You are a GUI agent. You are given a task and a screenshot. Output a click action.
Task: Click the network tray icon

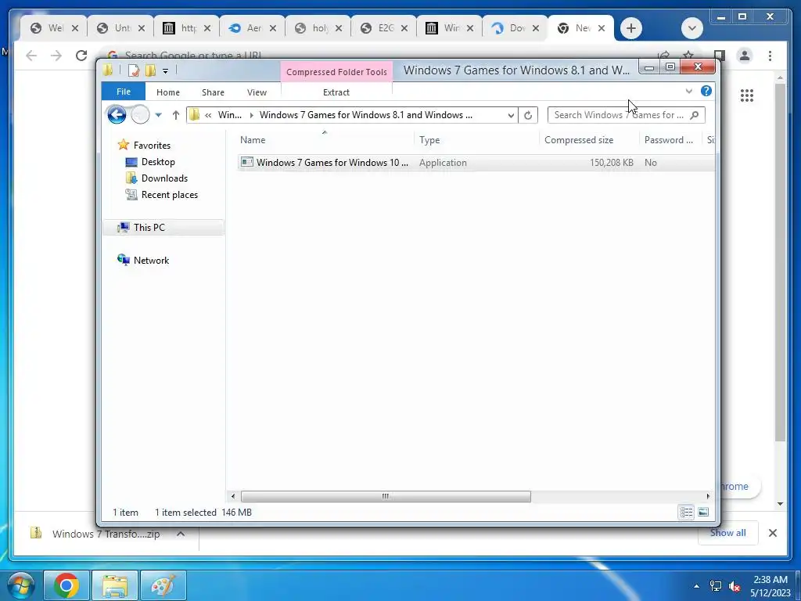[x=716, y=586]
